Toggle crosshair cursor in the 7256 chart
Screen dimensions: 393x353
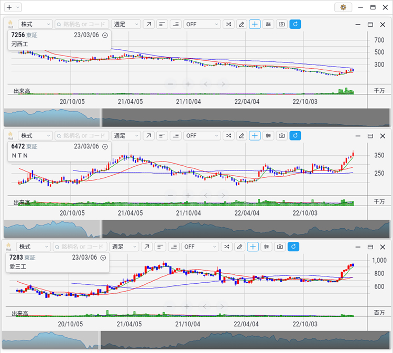click(x=255, y=24)
